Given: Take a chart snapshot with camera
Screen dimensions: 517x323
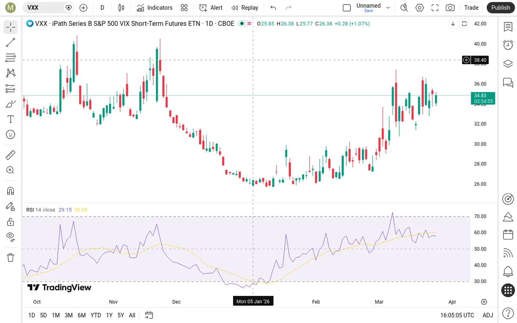Looking at the screenshot, I should click(450, 8).
